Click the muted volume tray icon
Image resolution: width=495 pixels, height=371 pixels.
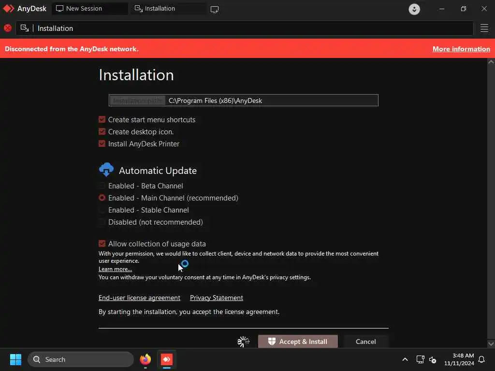[433, 359]
